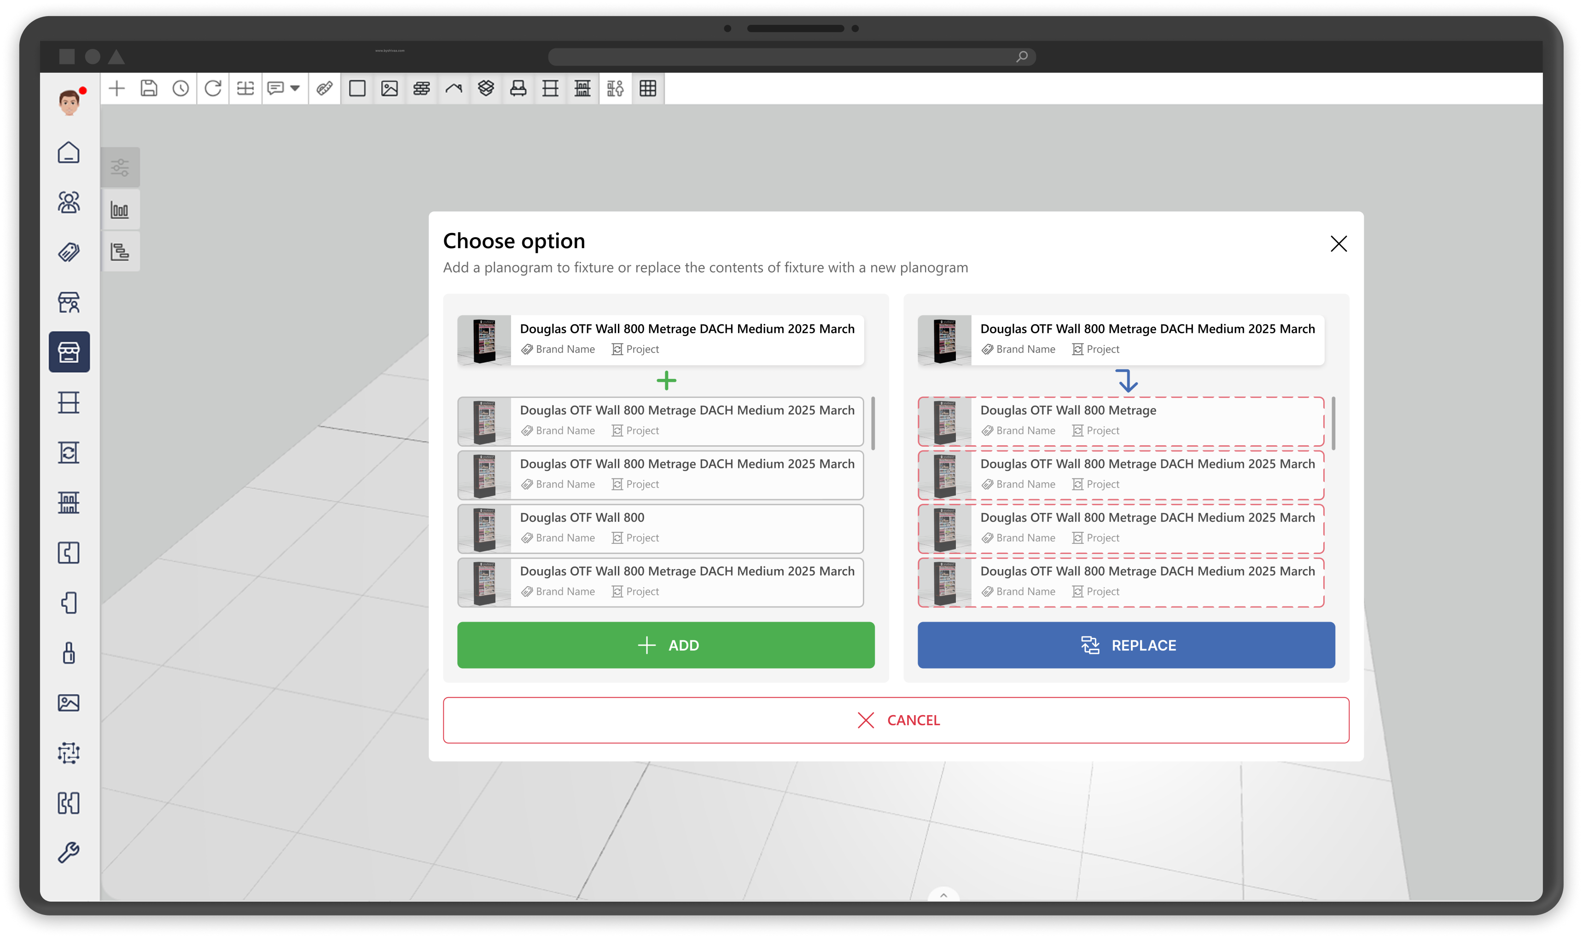Viewport: 1583px width, 938px height.
Task: Click the add-list vertical scrollbar
Action: [x=873, y=424]
